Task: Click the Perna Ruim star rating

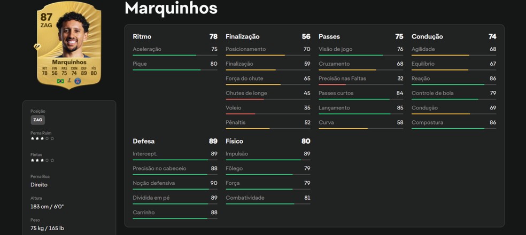Action: (42, 138)
